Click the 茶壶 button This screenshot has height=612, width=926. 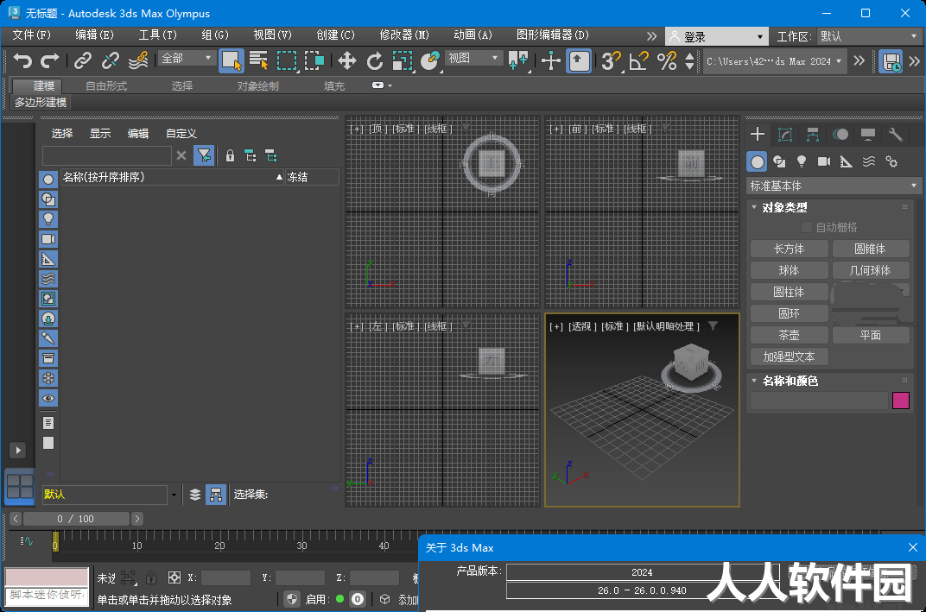(789, 335)
